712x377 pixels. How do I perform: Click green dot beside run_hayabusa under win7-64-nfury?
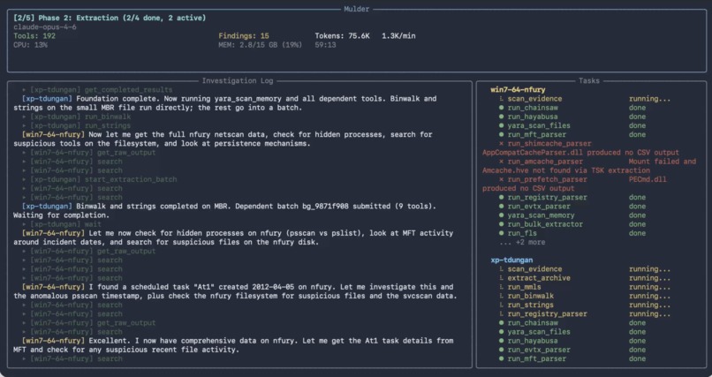501,117
